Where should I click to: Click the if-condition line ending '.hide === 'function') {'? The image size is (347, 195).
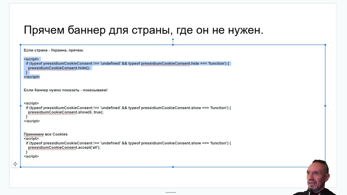click(x=127, y=63)
